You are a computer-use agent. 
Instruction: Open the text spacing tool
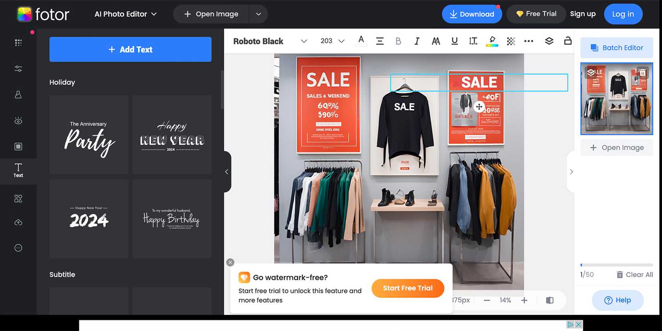click(473, 41)
